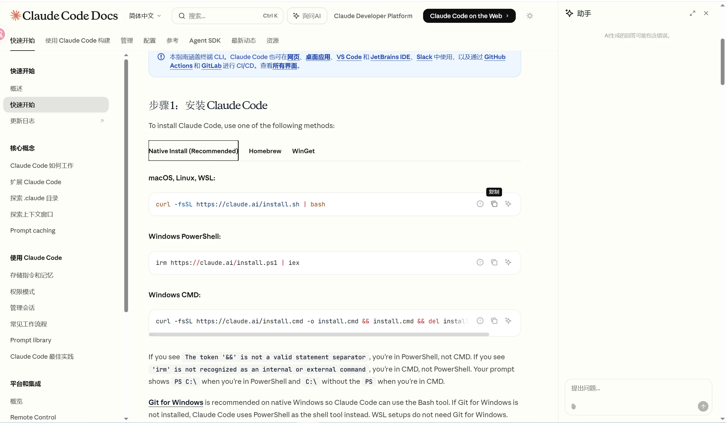Open 管理会话 in the sidebar

click(x=23, y=308)
